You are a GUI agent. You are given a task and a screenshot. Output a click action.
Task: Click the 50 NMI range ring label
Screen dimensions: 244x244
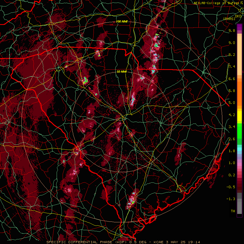(x=122, y=72)
